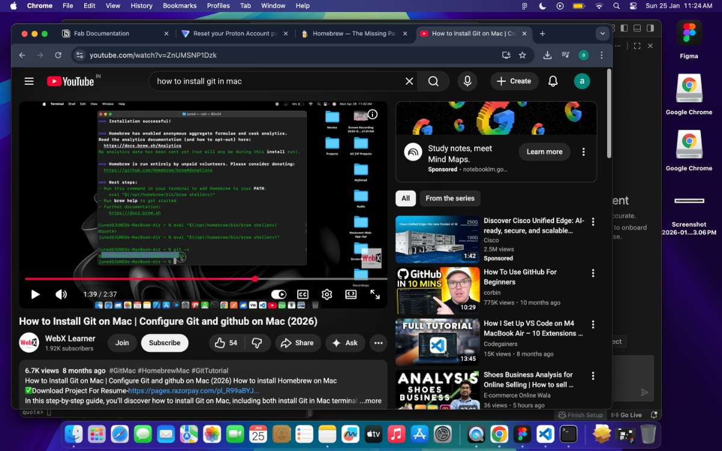Open more actions below the video

tap(378, 343)
